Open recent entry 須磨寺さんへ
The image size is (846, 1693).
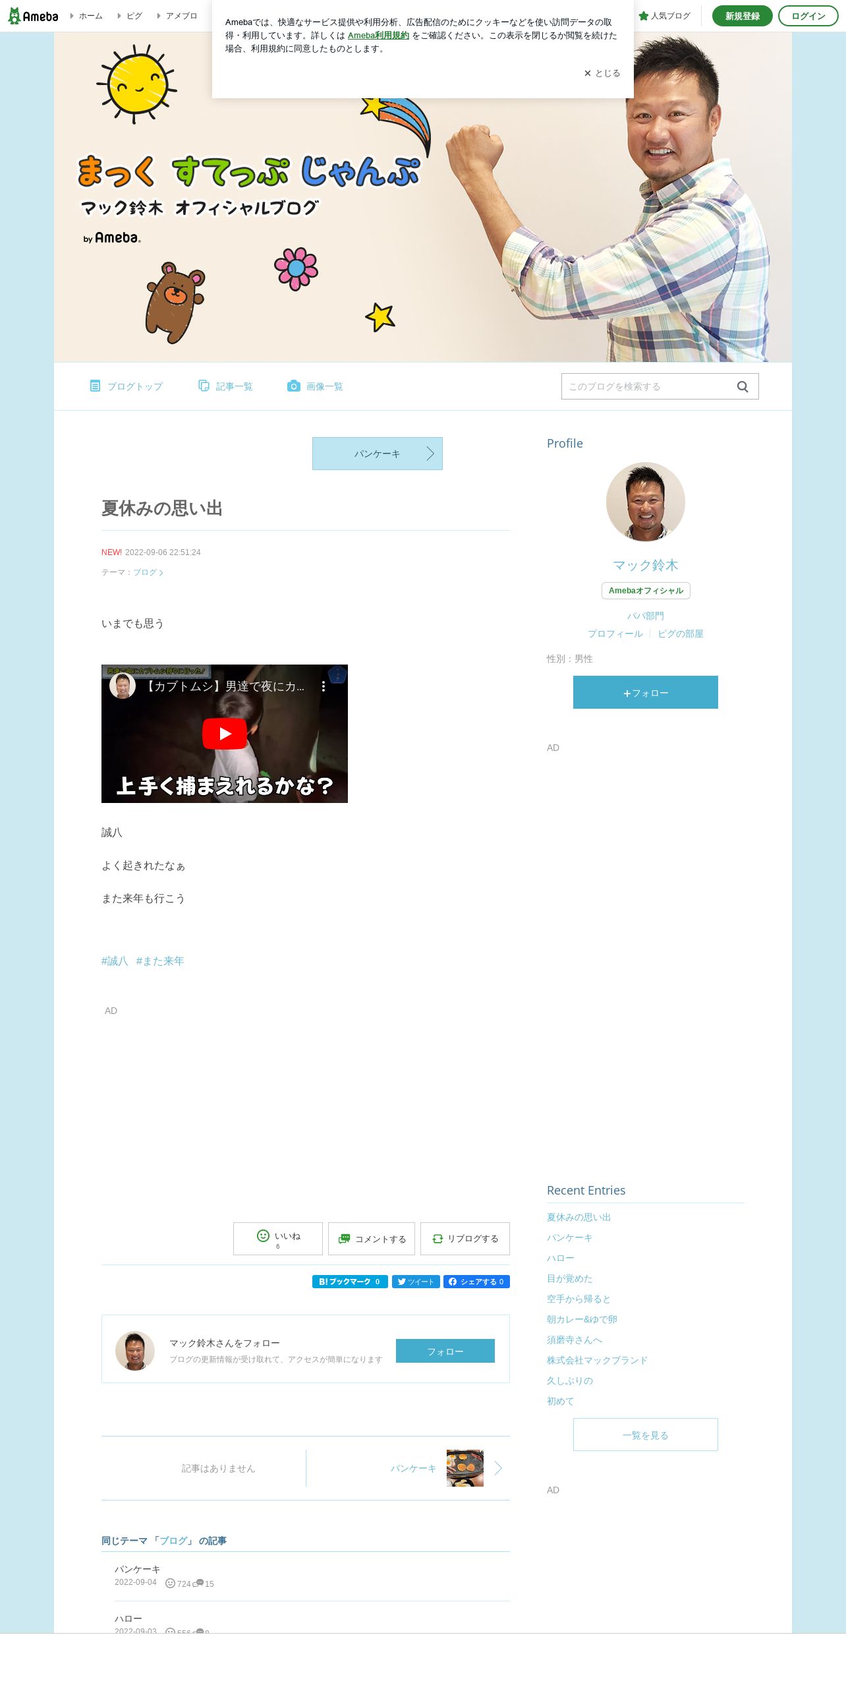575,1340
